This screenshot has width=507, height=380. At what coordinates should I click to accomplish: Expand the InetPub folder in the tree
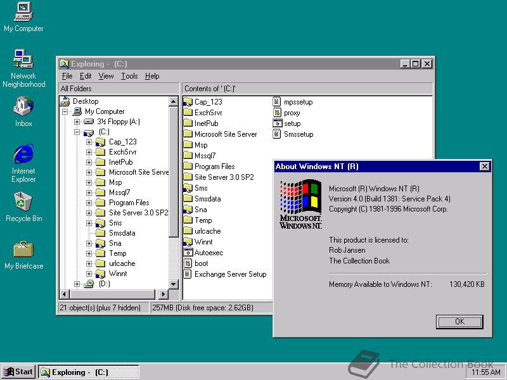tap(89, 162)
